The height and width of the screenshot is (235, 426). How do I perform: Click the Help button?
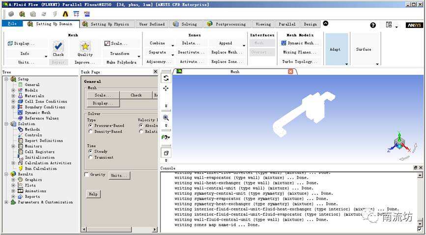coord(93,194)
